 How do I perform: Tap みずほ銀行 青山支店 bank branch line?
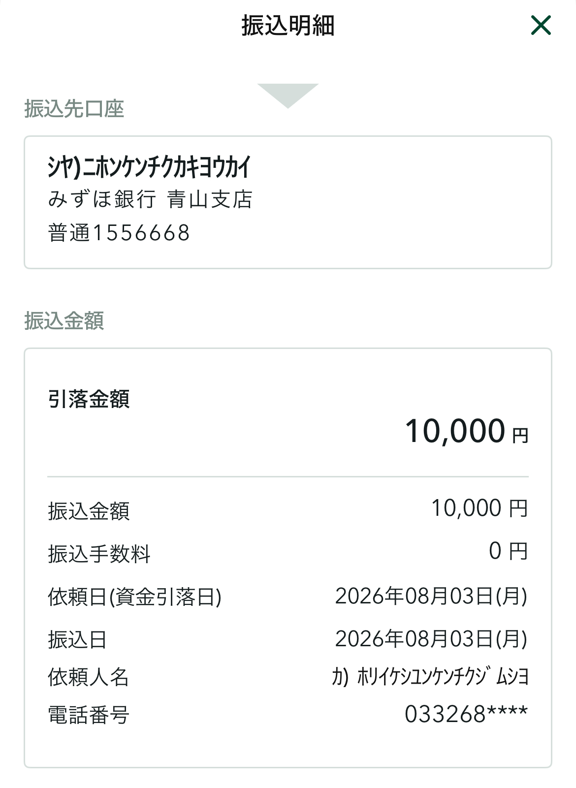tap(150, 200)
